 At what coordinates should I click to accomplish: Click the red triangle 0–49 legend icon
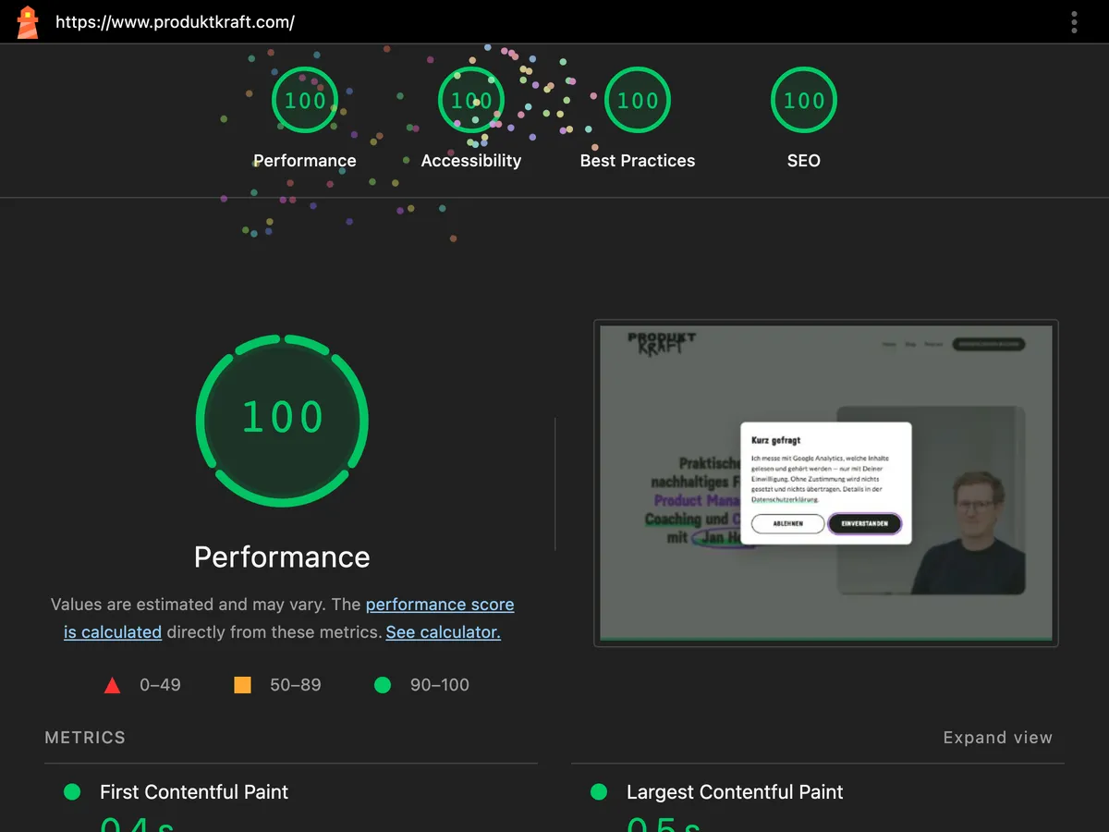[x=112, y=685]
